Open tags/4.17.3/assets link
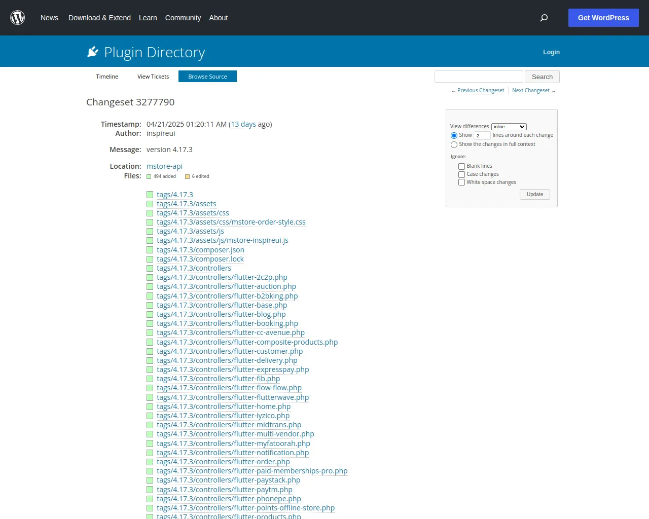The width and height of the screenshot is (649, 519). pyautogui.click(x=187, y=204)
